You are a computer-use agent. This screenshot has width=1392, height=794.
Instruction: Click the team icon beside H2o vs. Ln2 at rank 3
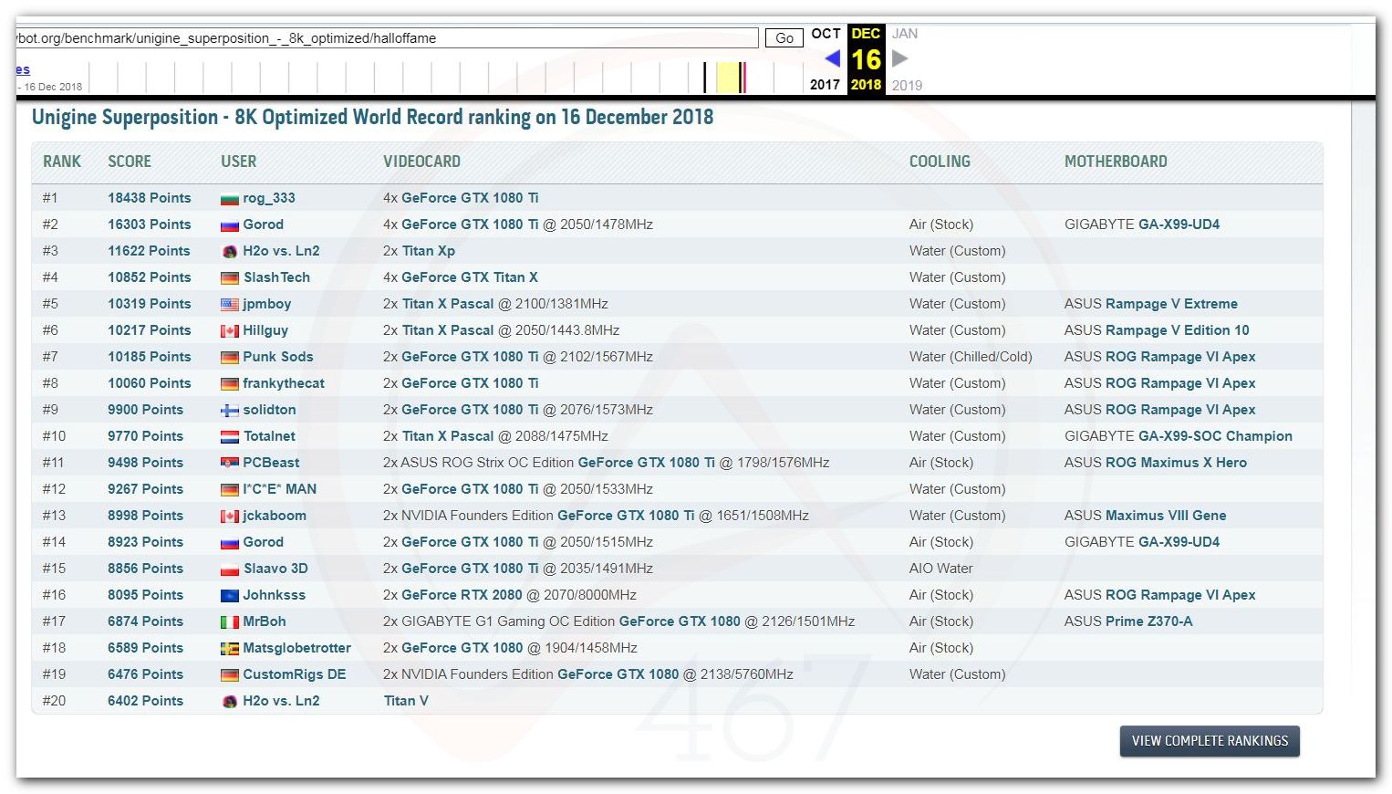pyautogui.click(x=230, y=252)
